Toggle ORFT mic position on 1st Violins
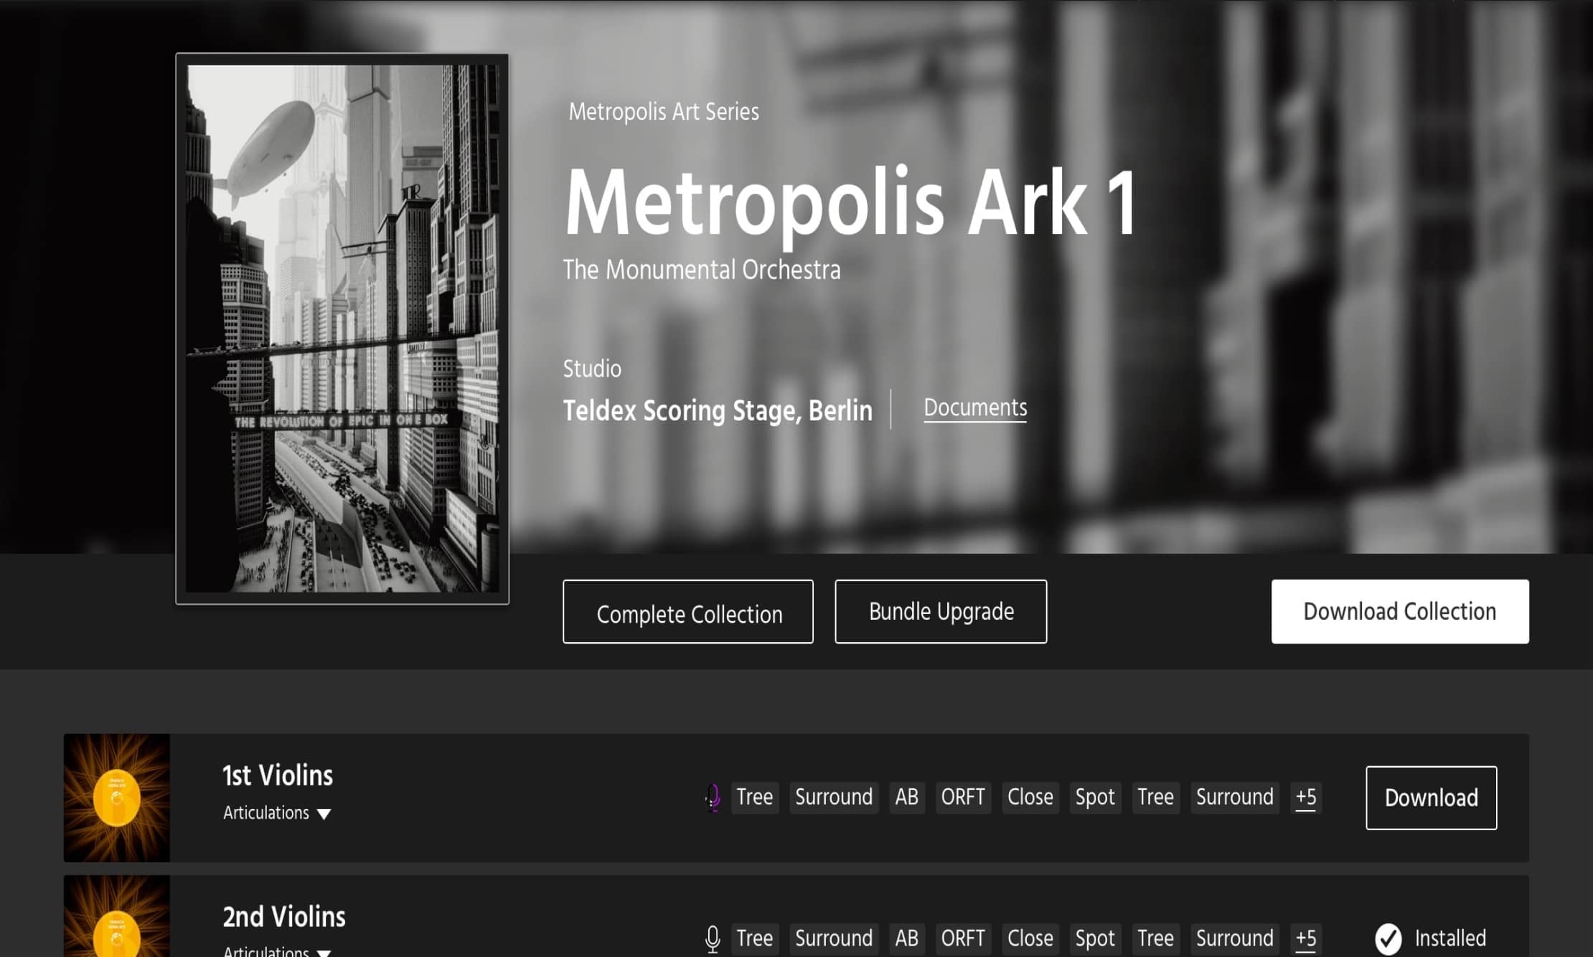1593x957 pixels. (963, 797)
